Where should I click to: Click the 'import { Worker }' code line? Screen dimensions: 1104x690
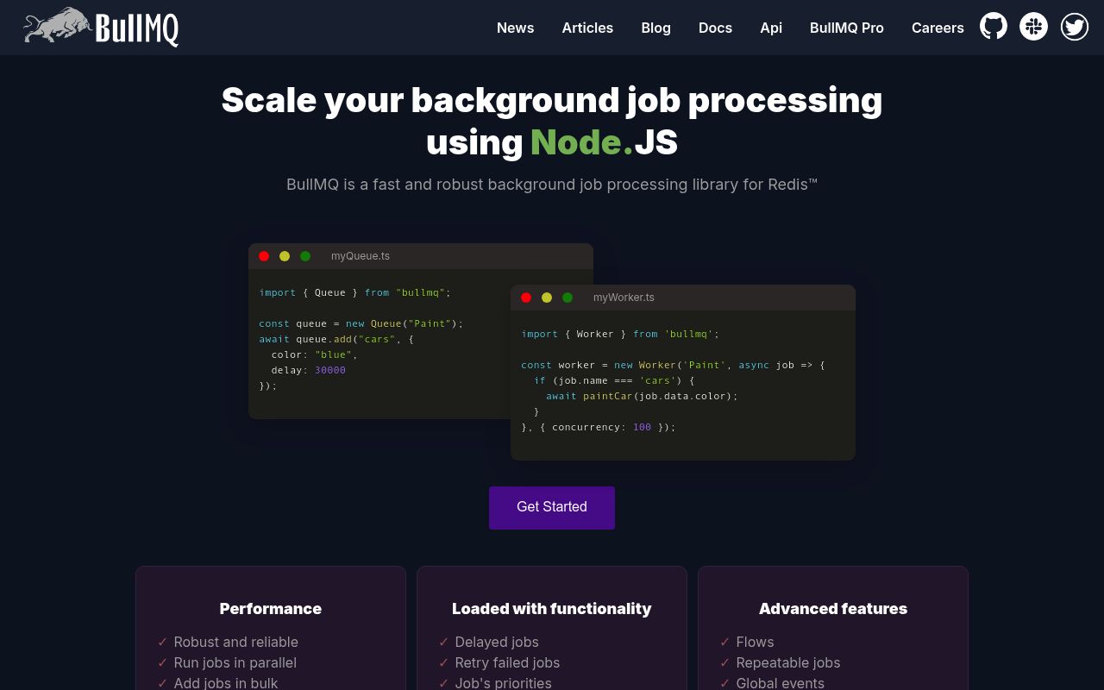coord(620,334)
